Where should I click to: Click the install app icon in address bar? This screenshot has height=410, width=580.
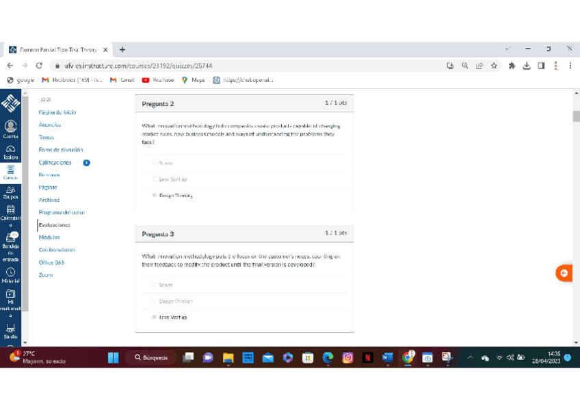point(450,66)
